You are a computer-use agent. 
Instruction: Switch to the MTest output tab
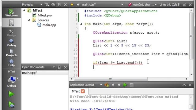coord(76,91)
